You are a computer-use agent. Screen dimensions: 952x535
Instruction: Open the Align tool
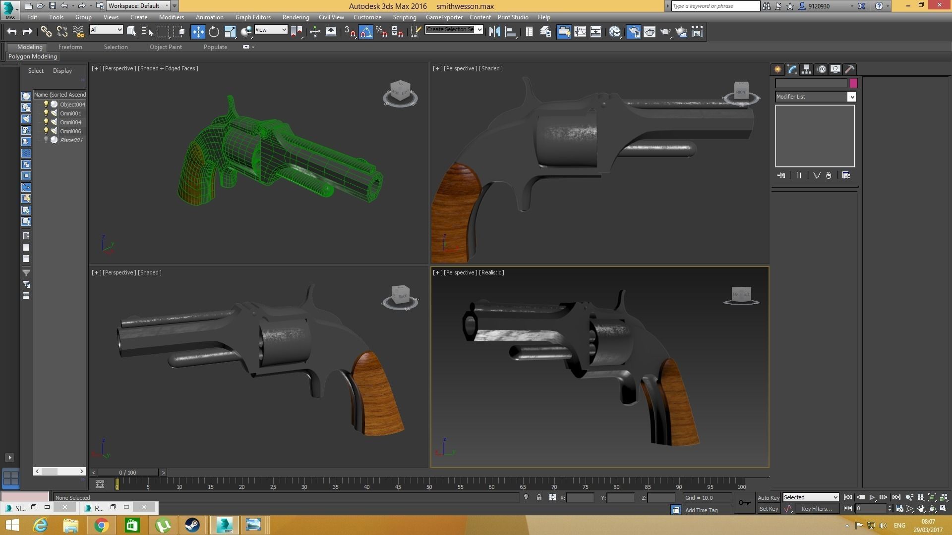point(511,32)
